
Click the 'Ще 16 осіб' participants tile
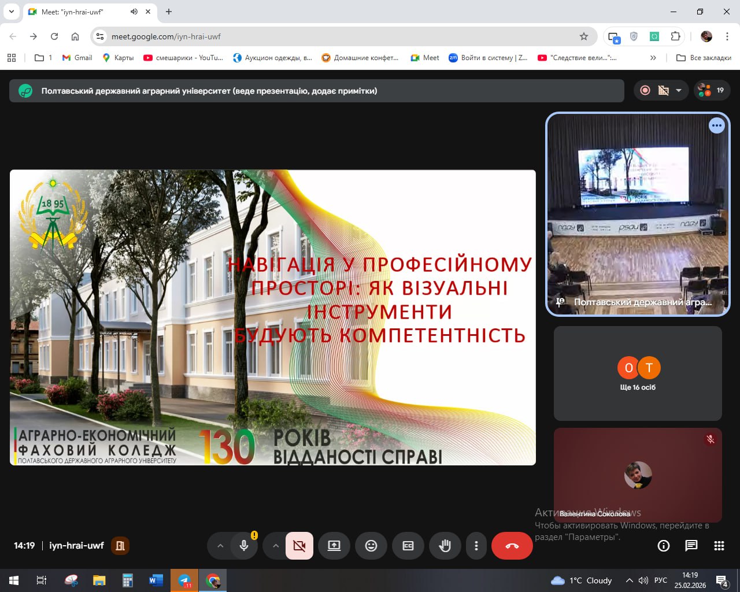point(638,373)
